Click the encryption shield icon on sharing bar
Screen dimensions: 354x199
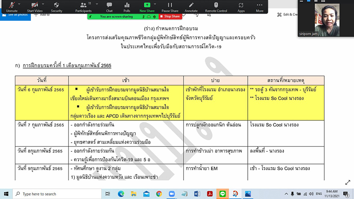pyautogui.click(x=154, y=16)
